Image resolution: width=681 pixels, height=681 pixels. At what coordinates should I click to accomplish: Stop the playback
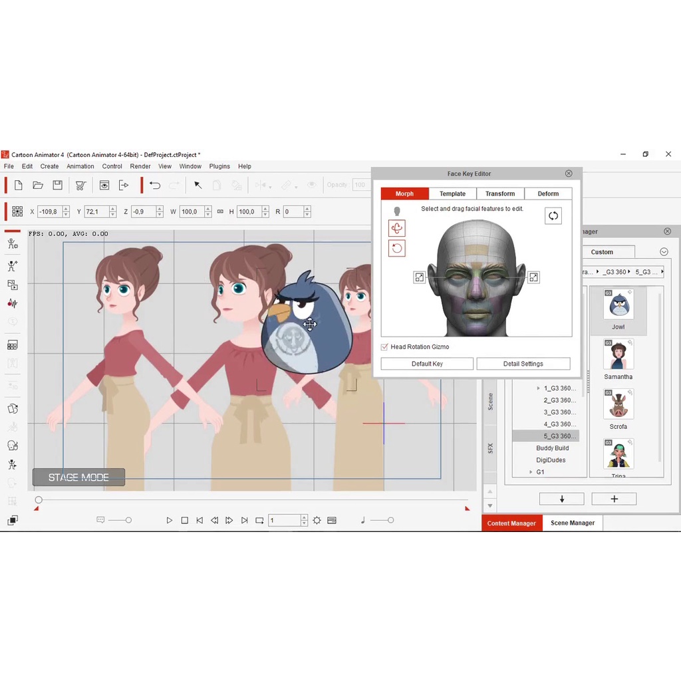tap(185, 520)
